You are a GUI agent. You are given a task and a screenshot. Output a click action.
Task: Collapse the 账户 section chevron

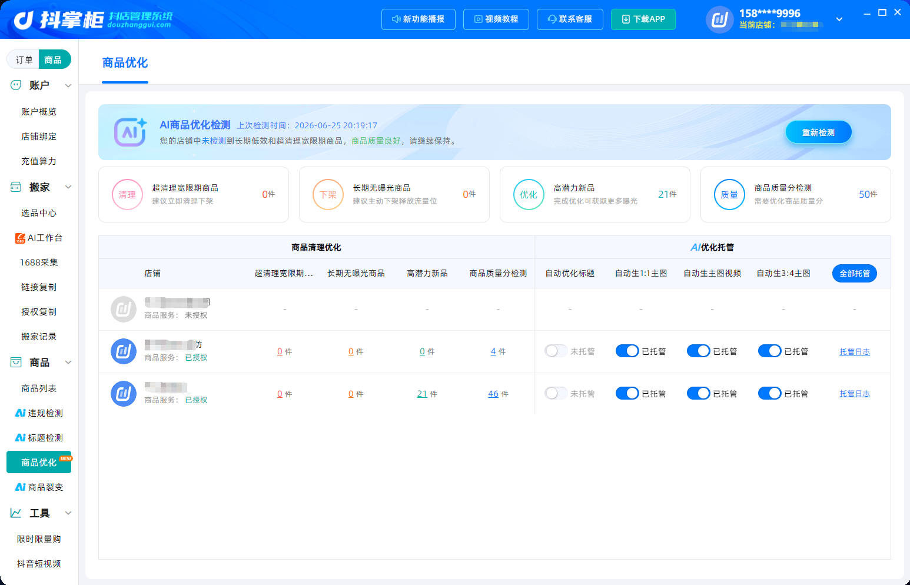point(68,85)
